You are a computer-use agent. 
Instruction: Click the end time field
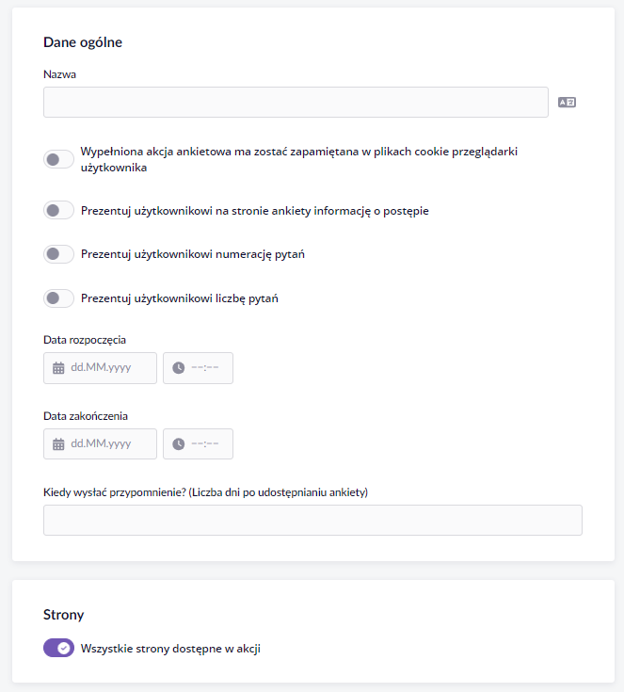[x=198, y=444]
